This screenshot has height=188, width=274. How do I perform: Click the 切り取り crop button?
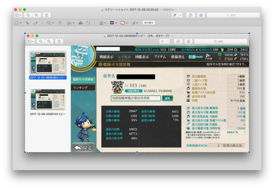pyautogui.click(x=149, y=23)
